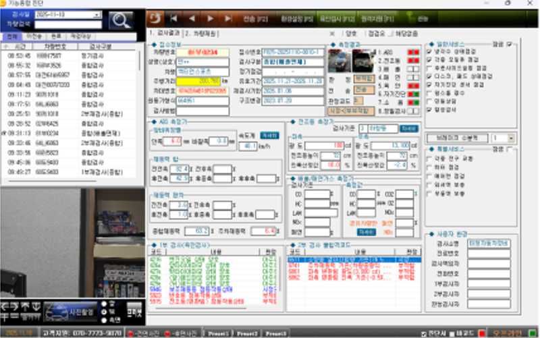
Task: Click the refresh arrow toolbar icon
Action: click(x=155, y=18)
